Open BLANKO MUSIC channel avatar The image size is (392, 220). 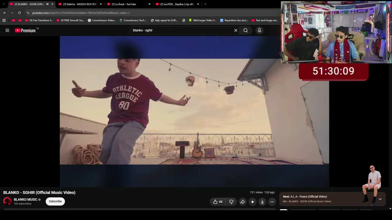click(7, 201)
